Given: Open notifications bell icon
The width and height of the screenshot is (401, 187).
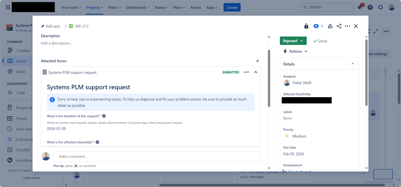Looking at the screenshot, I should pyautogui.click(x=360, y=7).
